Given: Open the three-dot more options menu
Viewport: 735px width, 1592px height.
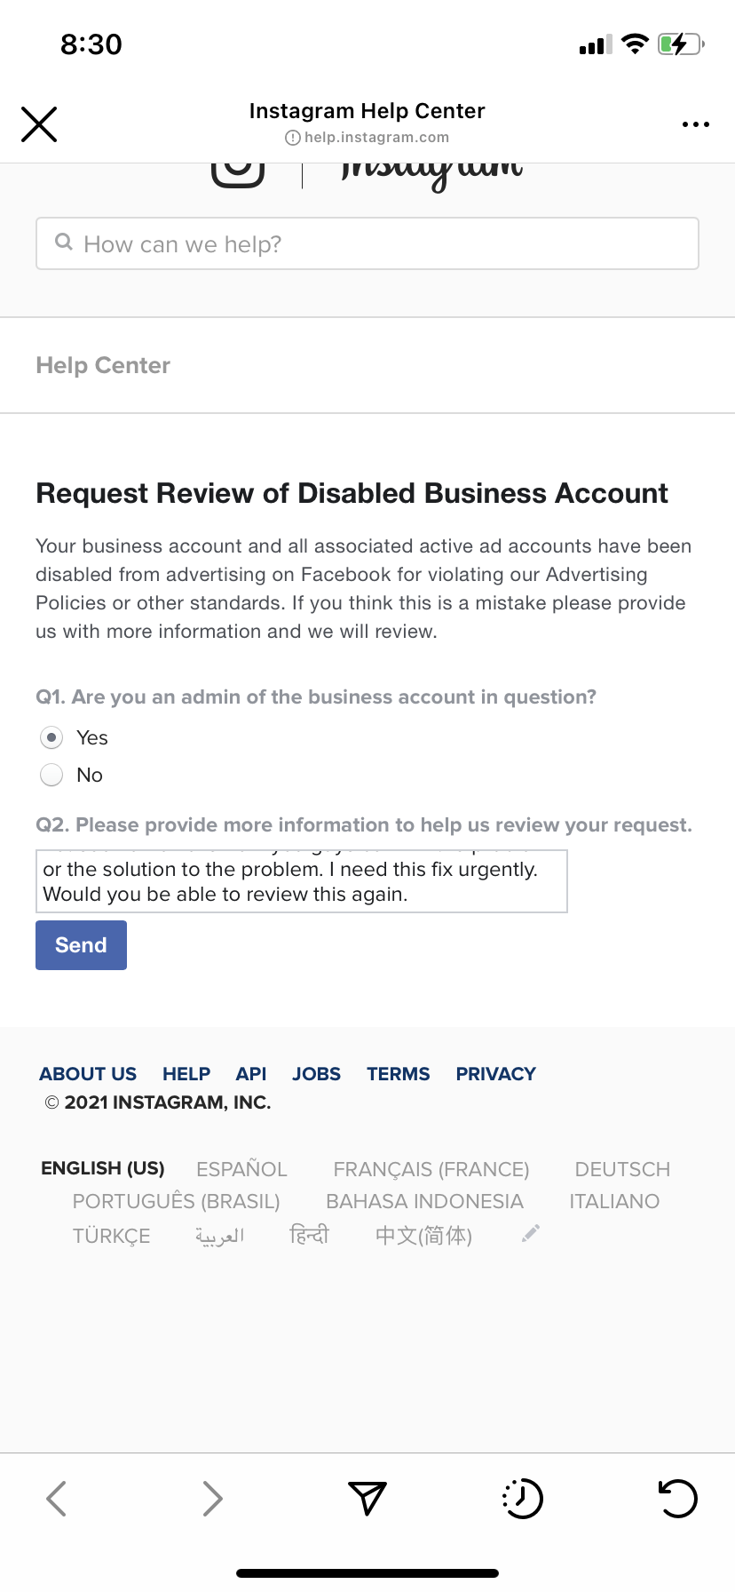Looking at the screenshot, I should pos(695,124).
